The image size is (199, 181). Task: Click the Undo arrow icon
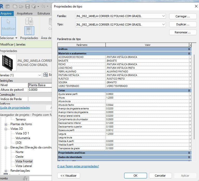click(43, 6)
